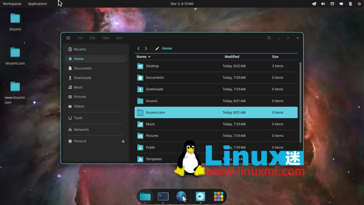The image size is (364, 205).
Task: Go back with left chevron
Action: point(139,48)
